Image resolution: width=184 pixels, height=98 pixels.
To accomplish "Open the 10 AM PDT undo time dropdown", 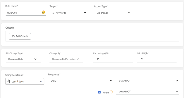I will tap(148, 92).
